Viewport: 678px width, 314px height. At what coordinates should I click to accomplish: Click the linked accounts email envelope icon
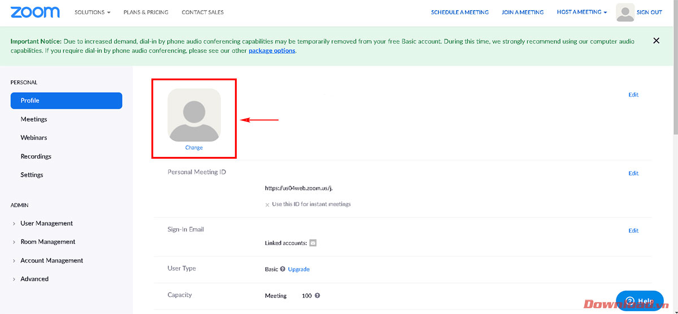pyautogui.click(x=313, y=243)
